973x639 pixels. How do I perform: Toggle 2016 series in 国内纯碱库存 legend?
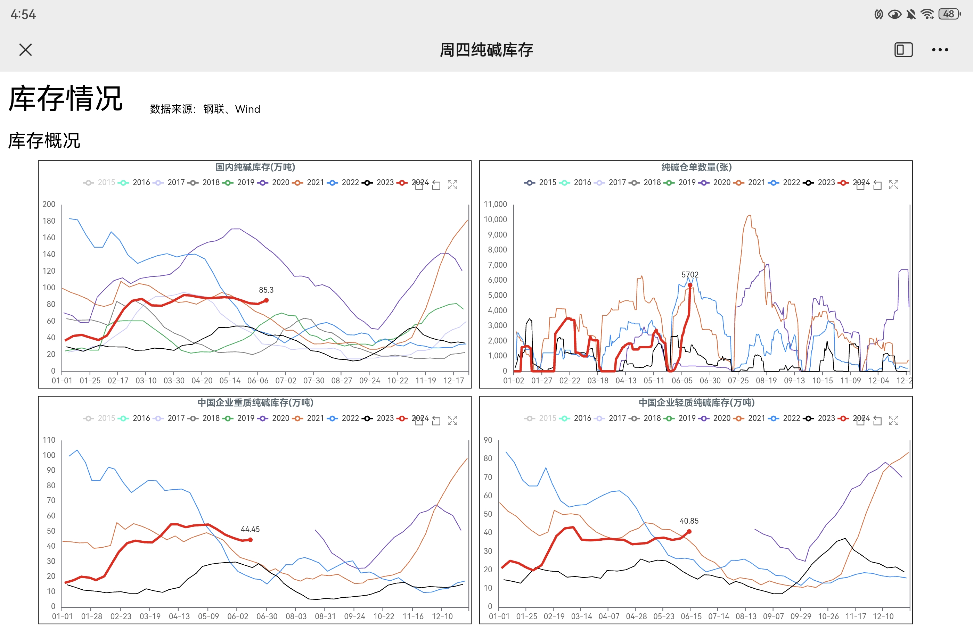coord(134,183)
